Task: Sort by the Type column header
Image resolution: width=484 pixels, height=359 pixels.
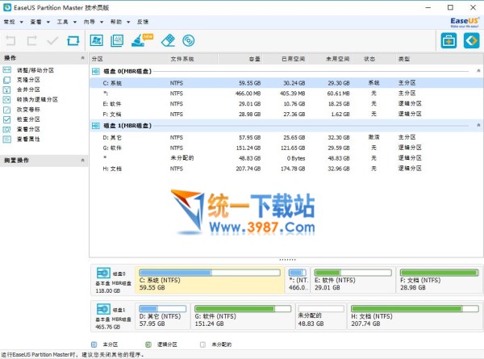Action: [x=439, y=59]
